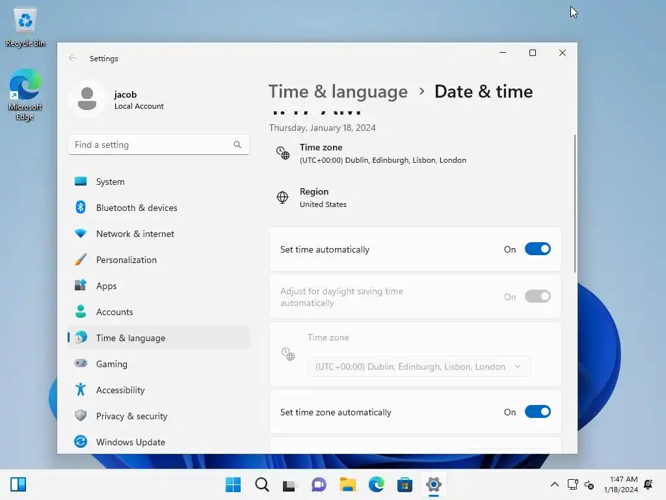This screenshot has height=500, width=666.
Task: Turn off Set time zone automatically toggle
Action: (538, 411)
